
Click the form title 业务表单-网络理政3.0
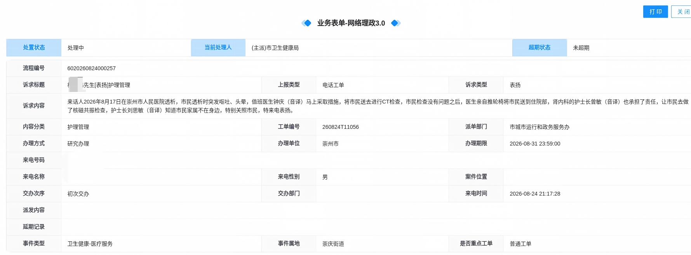click(351, 23)
